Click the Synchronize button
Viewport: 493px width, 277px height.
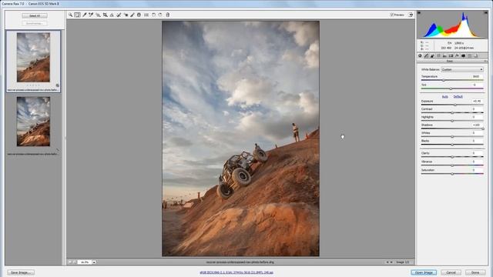[x=35, y=23]
